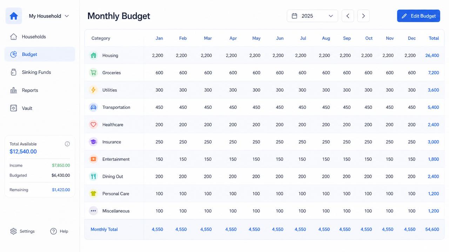Click the Help question mark icon
Screen dimensions: 449x252
coord(53,231)
